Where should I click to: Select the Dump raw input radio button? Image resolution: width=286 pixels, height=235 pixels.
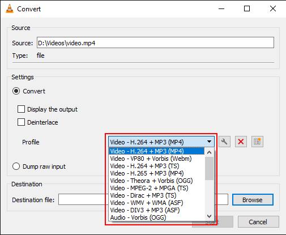tap(16, 166)
